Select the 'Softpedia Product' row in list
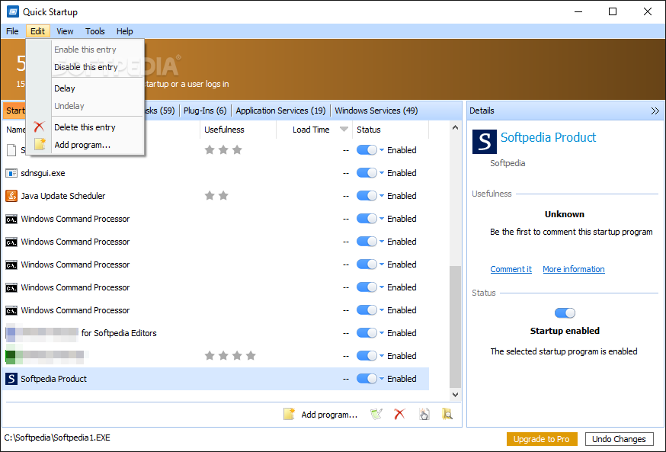666x452 pixels. pos(216,379)
